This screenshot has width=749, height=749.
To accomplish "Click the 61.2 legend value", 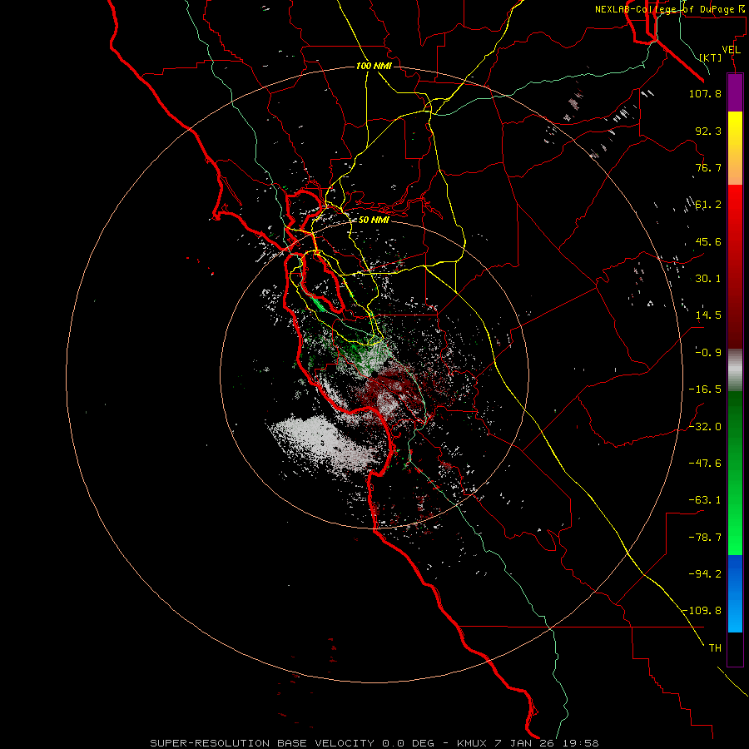I will click(x=708, y=205).
